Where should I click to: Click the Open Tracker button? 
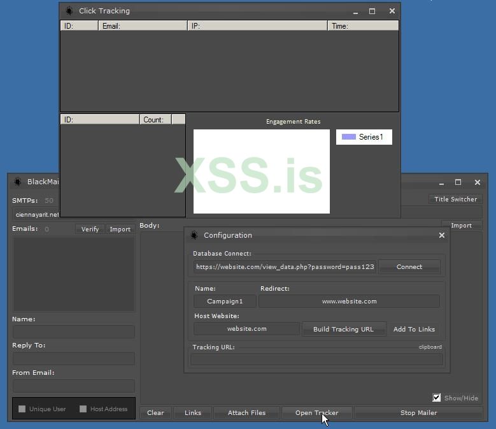coord(316,413)
